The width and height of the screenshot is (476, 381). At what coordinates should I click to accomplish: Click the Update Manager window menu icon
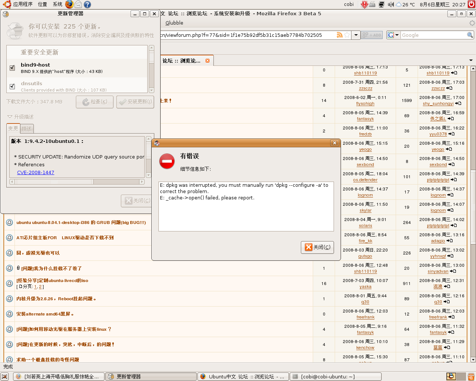click(x=6, y=14)
